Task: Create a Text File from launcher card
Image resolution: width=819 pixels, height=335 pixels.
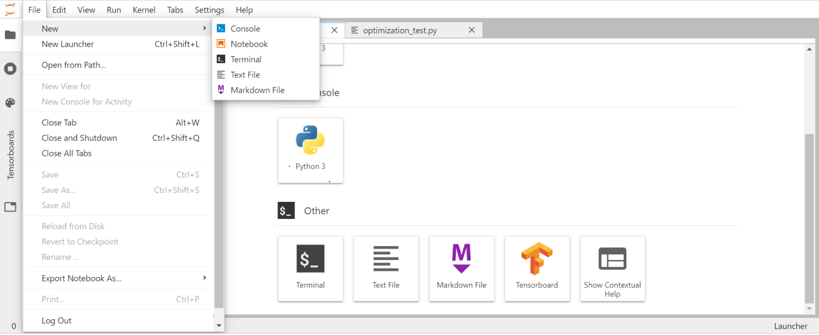Action: pyautogui.click(x=386, y=268)
